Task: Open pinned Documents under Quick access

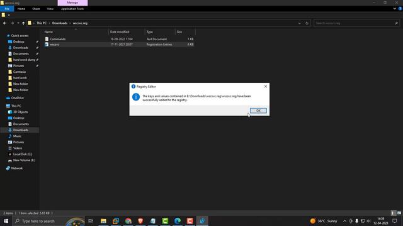Action: tap(21, 54)
